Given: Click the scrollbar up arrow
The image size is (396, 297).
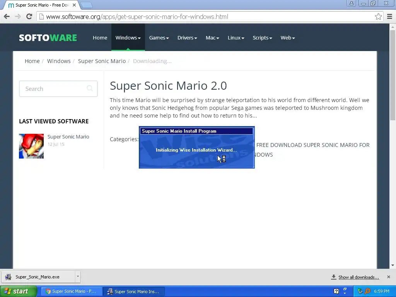Looking at the screenshot, I should pyautogui.click(x=393, y=27).
